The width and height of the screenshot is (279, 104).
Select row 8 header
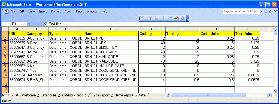pos(5,66)
